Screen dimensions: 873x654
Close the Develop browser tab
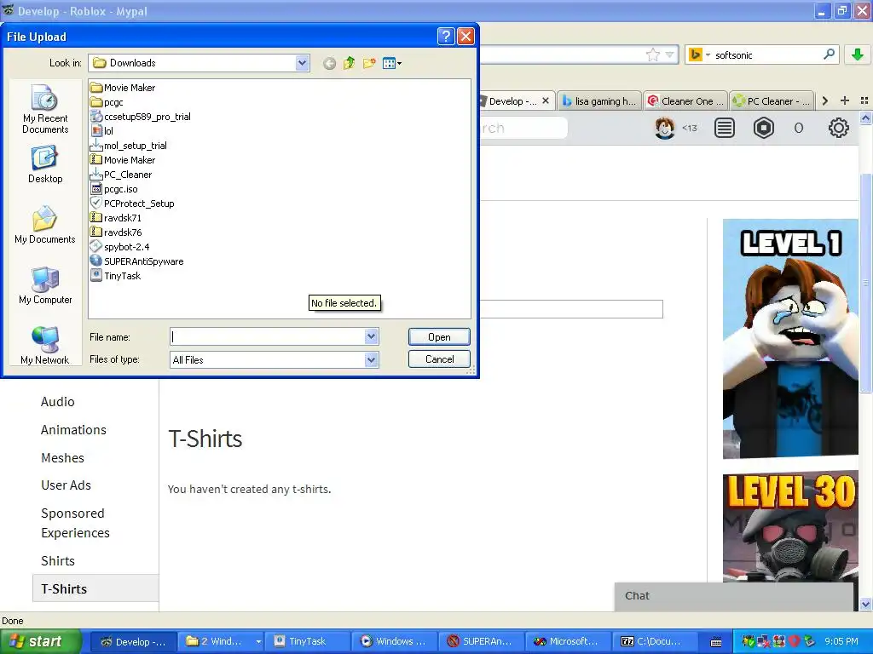click(x=546, y=100)
